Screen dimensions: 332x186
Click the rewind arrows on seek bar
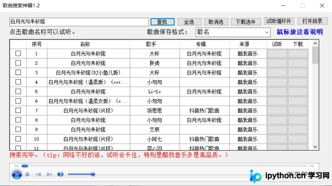pyautogui.click(x=17, y=166)
